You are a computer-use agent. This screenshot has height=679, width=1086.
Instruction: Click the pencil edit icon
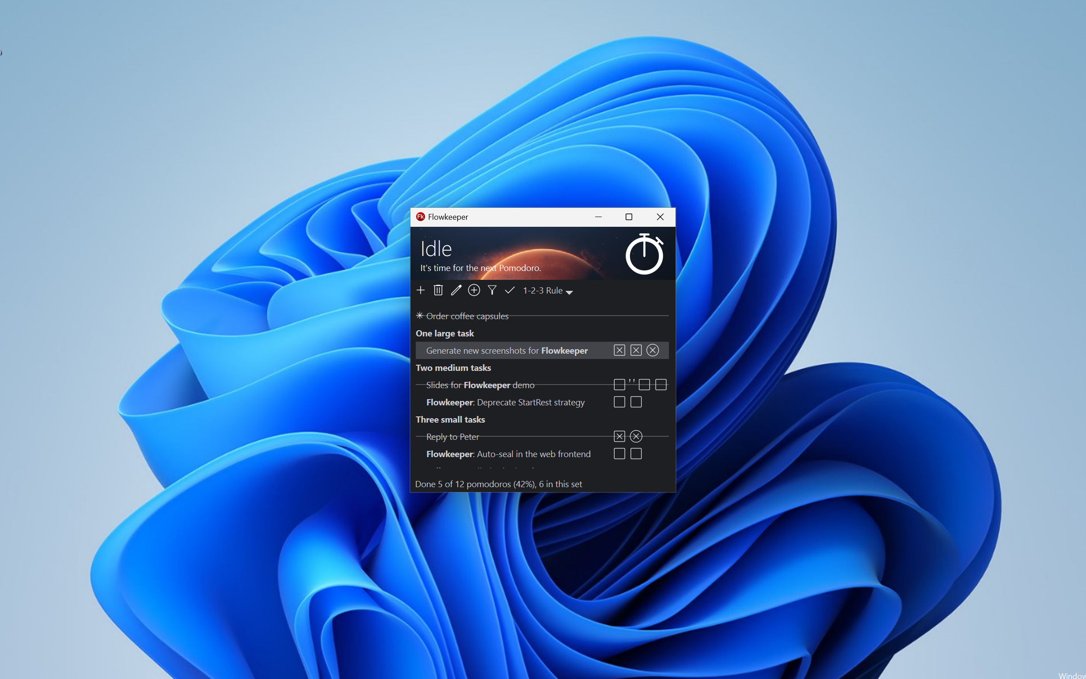pos(456,290)
